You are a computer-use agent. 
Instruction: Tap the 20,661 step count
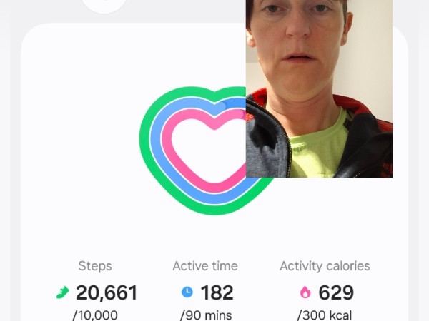[x=107, y=292]
